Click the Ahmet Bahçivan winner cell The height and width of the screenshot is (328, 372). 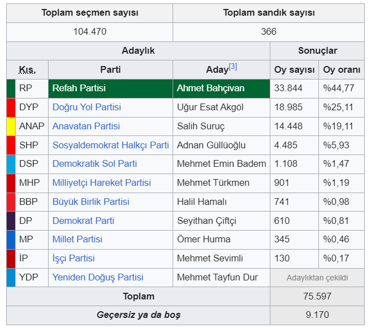[221, 88]
